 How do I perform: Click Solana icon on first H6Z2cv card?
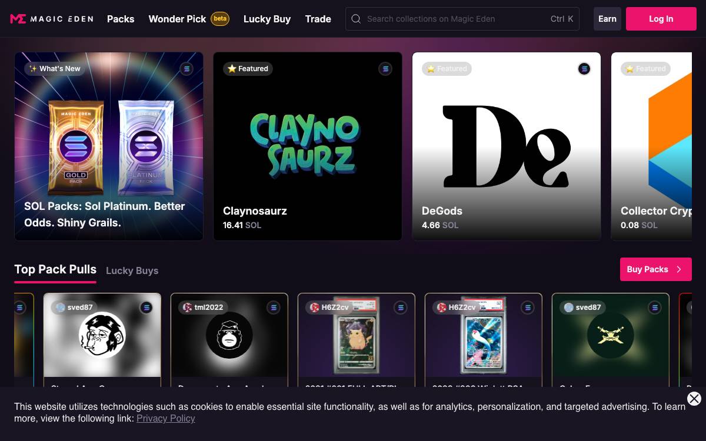coord(401,308)
